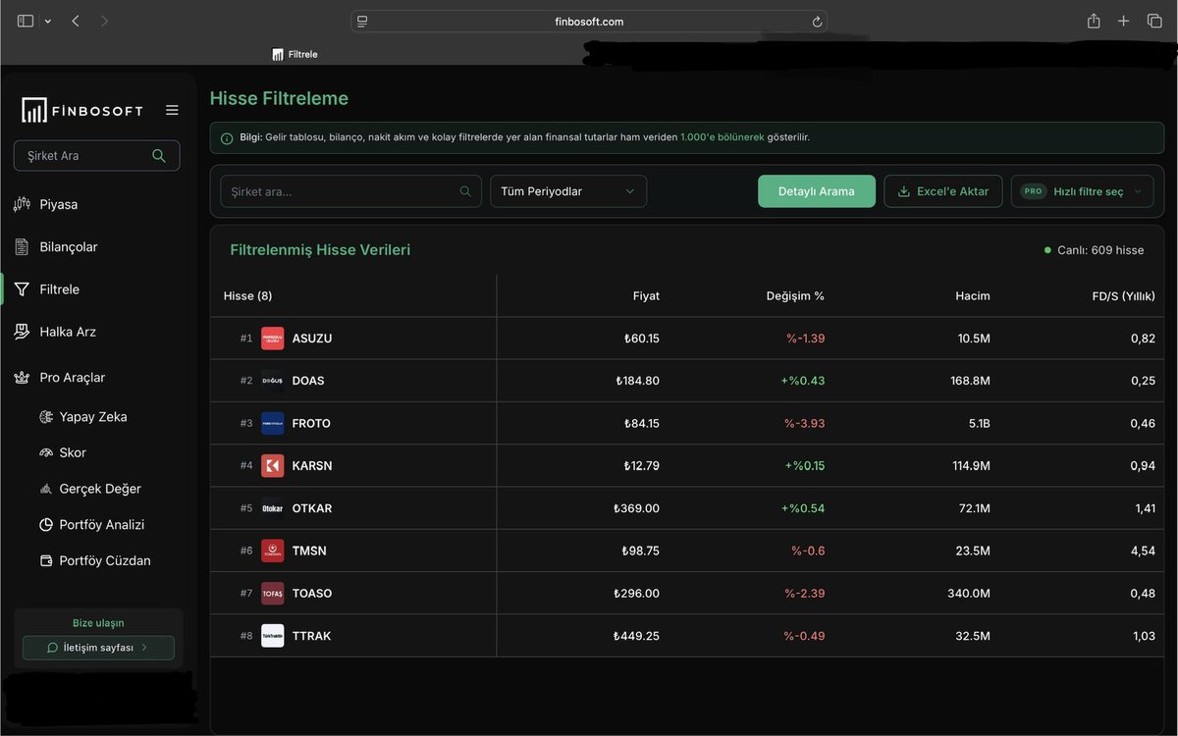Sort by Hisse (8) column header
The image size is (1178, 736).
click(x=247, y=295)
